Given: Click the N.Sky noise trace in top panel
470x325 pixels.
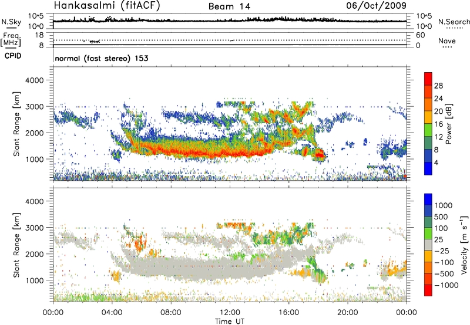Looking at the screenshot, I should [230, 21].
